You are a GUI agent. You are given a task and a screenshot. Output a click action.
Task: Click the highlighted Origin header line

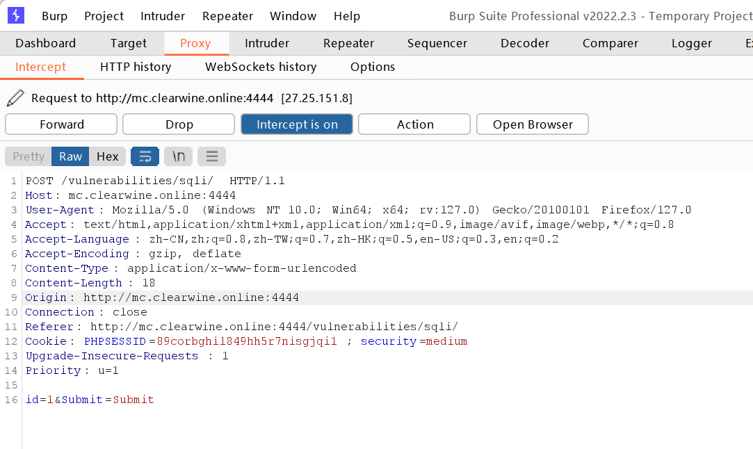[162, 297]
